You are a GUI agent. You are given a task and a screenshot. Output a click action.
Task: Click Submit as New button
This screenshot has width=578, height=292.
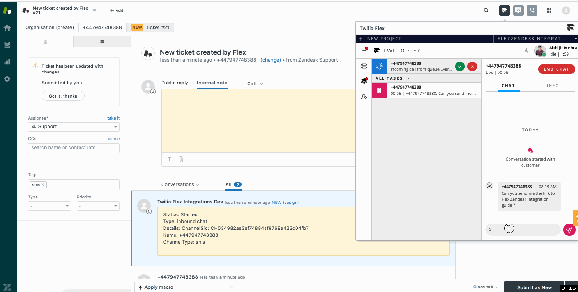(535, 287)
